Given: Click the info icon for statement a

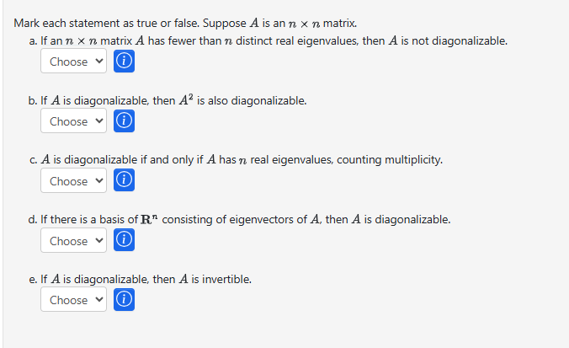Looking at the screenshot, I should 124,62.
